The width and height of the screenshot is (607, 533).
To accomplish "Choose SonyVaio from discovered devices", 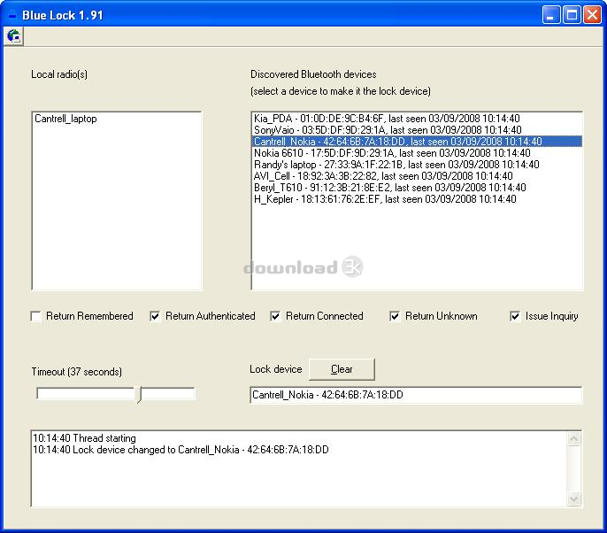I will [386, 130].
